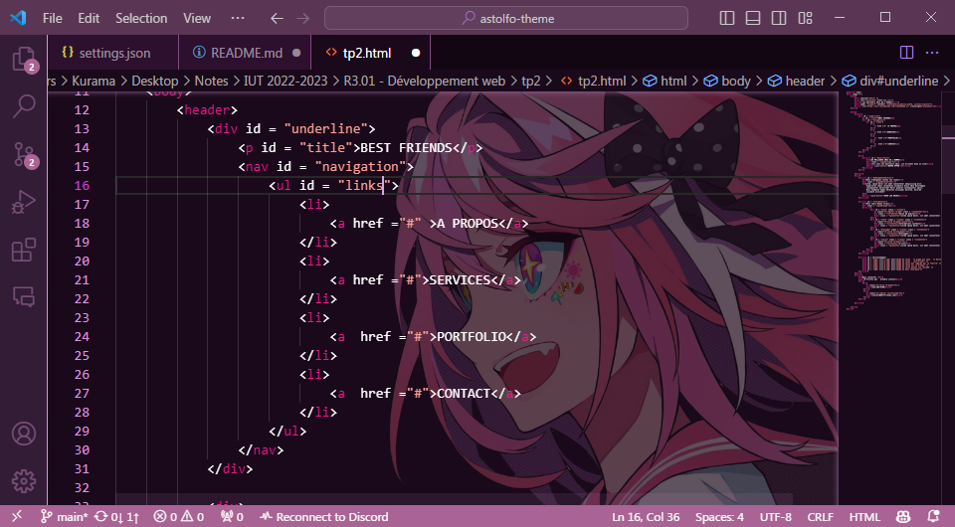The image size is (955, 527).
Task: Open header symbol breadcrumb
Action: click(x=796, y=81)
